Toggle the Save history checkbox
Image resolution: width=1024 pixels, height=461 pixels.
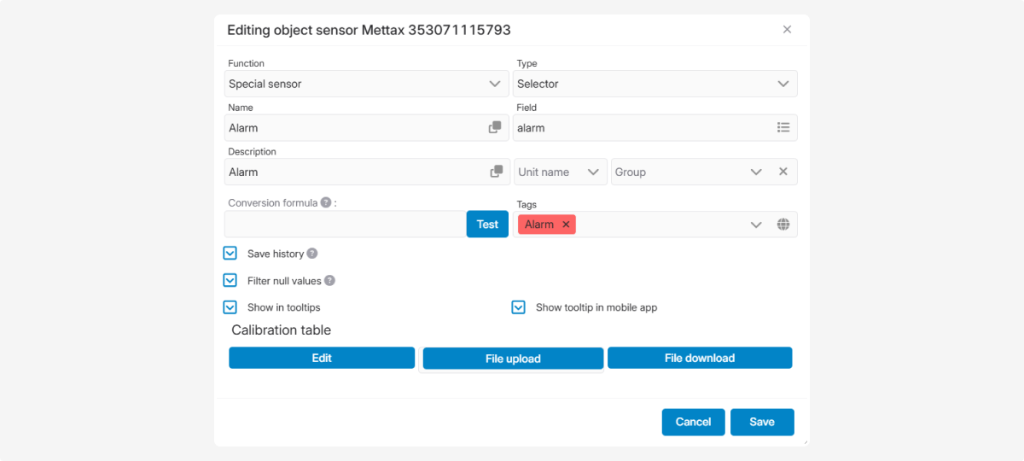click(x=230, y=254)
